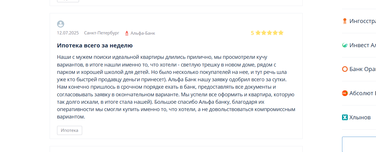Click the Санкт-Петербург city label
Screen dimensions: 376x152
(x=102, y=33)
